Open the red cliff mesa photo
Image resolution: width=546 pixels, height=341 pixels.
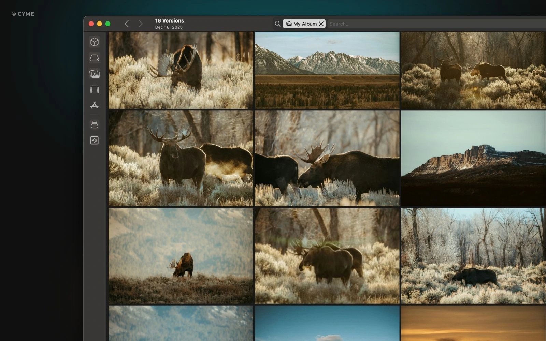pyautogui.click(x=473, y=158)
